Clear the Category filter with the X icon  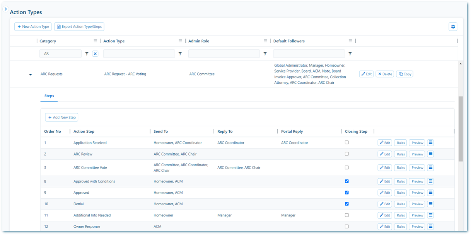pyautogui.click(x=95, y=54)
